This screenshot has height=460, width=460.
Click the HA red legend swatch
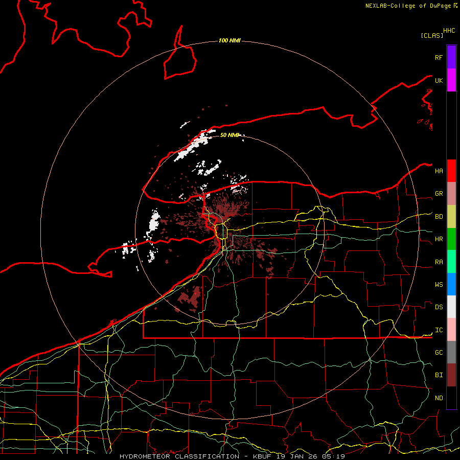pos(451,171)
